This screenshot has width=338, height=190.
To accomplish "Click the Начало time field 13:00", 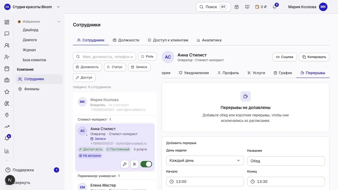I will click(x=205, y=182).
